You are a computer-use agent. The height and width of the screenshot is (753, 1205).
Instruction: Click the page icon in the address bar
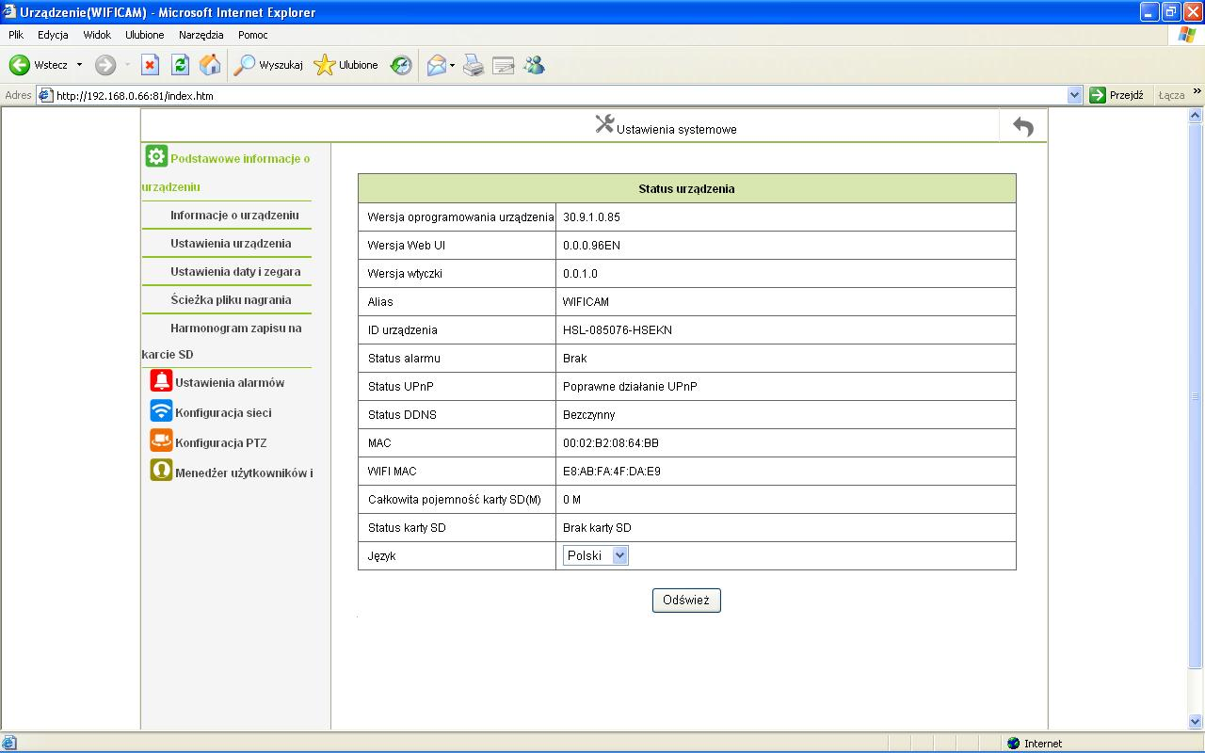pyautogui.click(x=45, y=95)
